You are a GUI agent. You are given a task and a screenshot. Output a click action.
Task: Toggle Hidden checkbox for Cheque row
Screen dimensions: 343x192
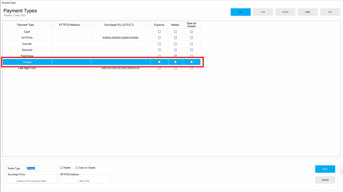point(175,62)
